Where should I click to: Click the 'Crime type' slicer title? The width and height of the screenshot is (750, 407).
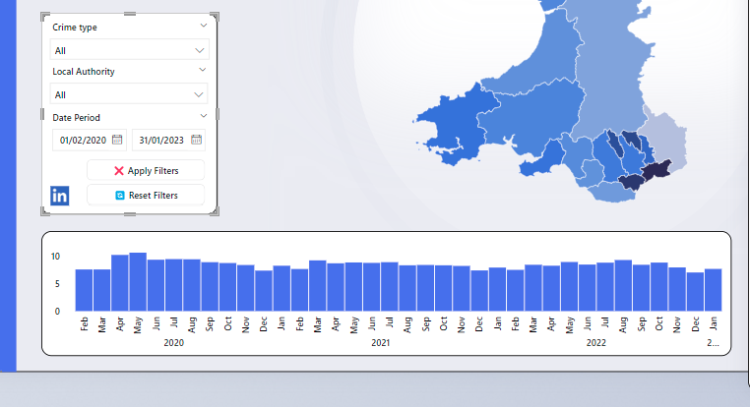[75, 28]
